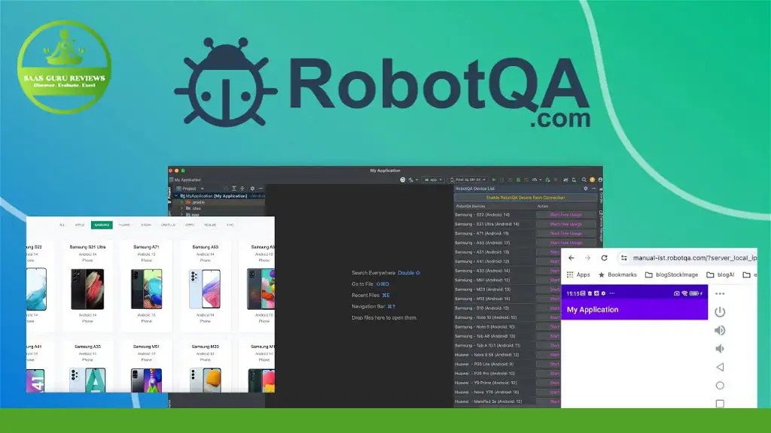The height and width of the screenshot is (433, 771).
Task: Start Free Usage for Samsung A71
Action: (x=565, y=233)
